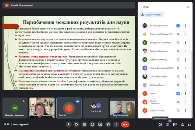Click the Михайло Уманець video tile

click(15, 108)
